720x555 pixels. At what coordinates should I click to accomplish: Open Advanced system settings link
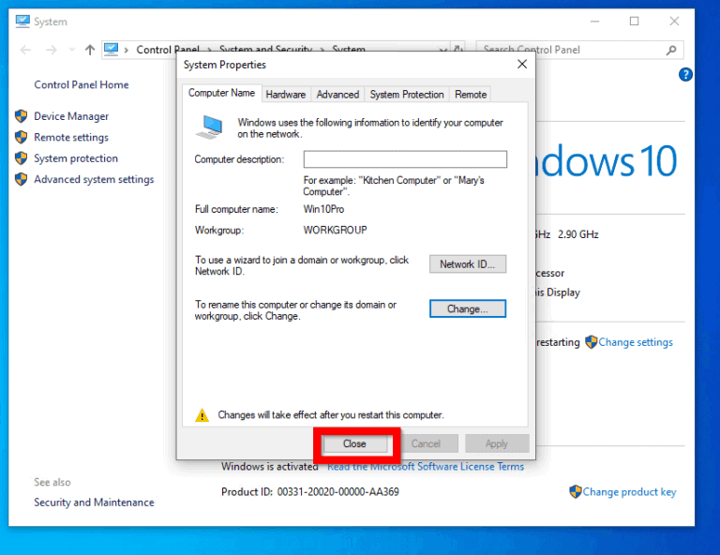(x=94, y=179)
